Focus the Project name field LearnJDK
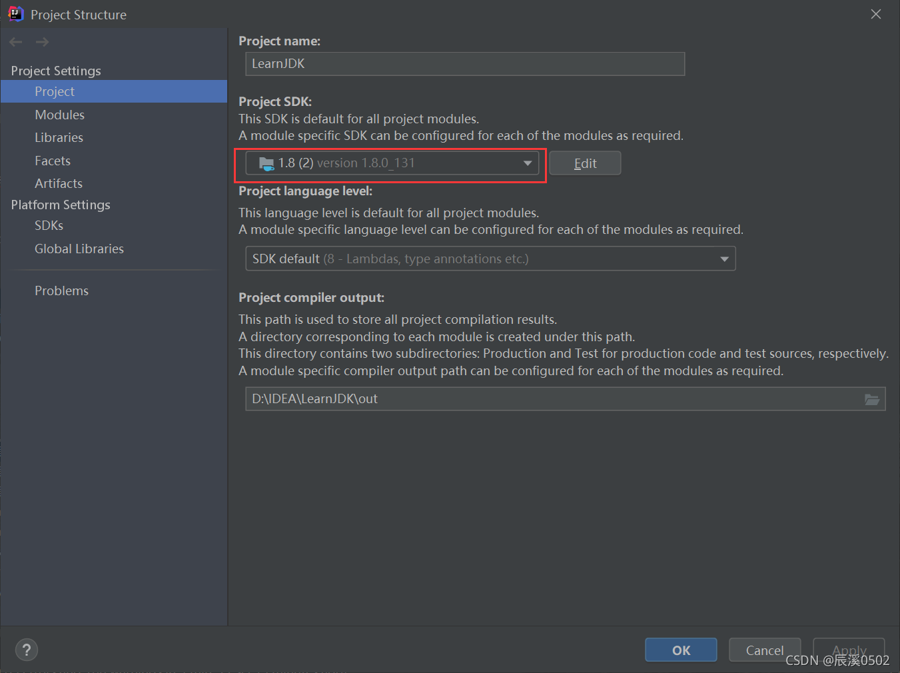The height and width of the screenshot is (673, 900). click(x=465, y=64)
